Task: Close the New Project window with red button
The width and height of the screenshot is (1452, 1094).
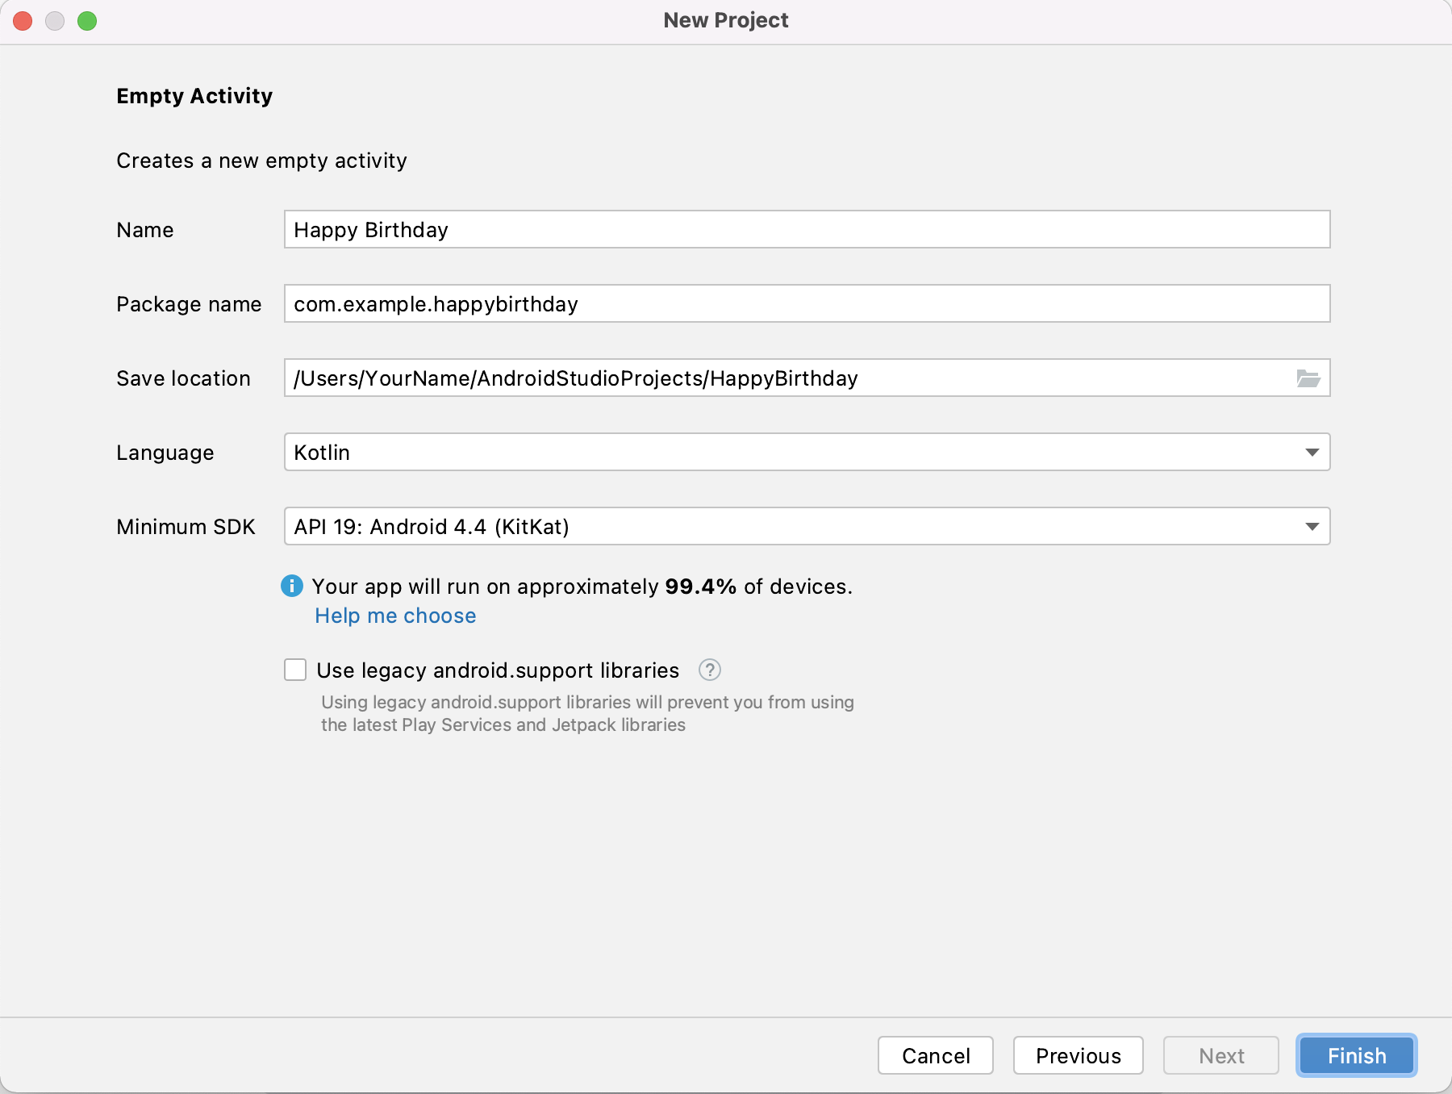Action: point(23,21)
